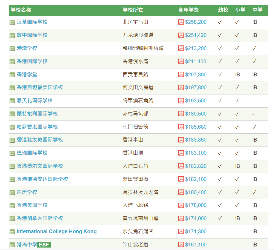This screenshot has width=274, height=250.
Task: Click the 小学 column header
Action: click(240, 10)
